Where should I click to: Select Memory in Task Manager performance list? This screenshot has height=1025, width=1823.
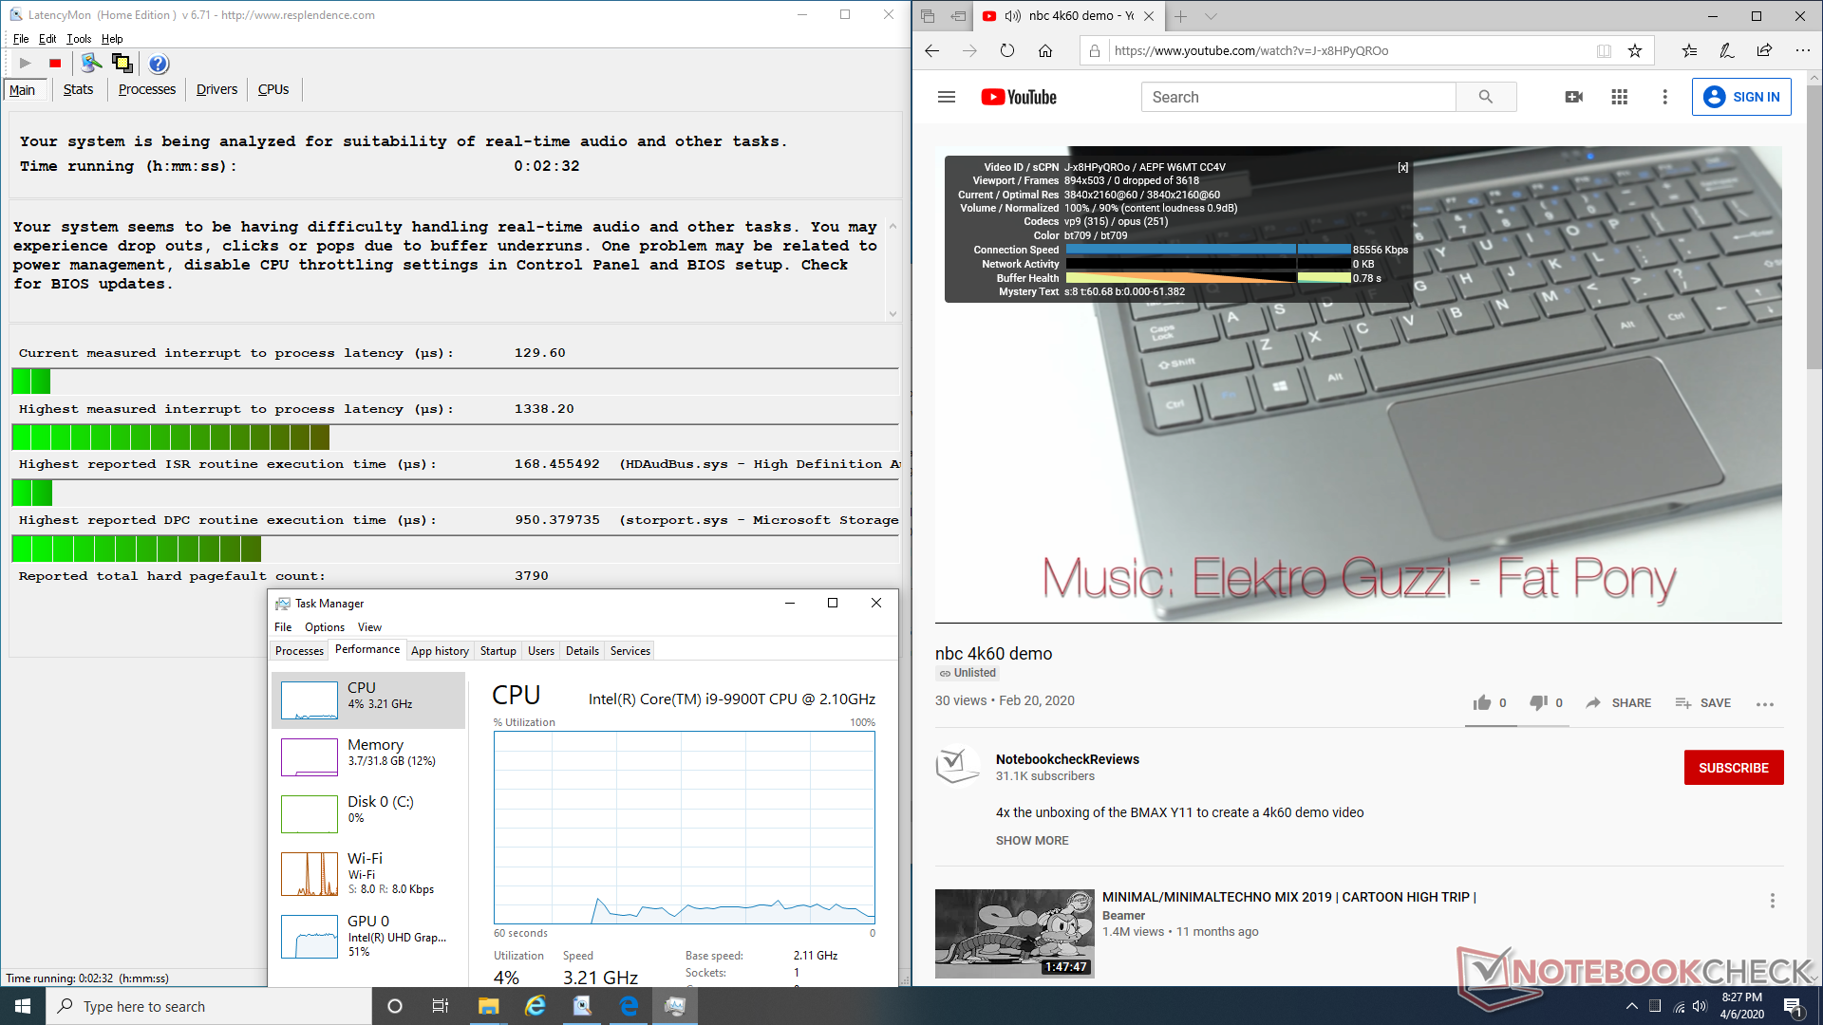click(368, 756)
